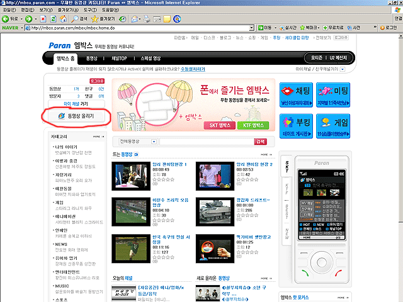Viewport: 403px width, 302px height.
Task: Open the 채팅 chat banner icon
Action: click(x=296, y=95)
